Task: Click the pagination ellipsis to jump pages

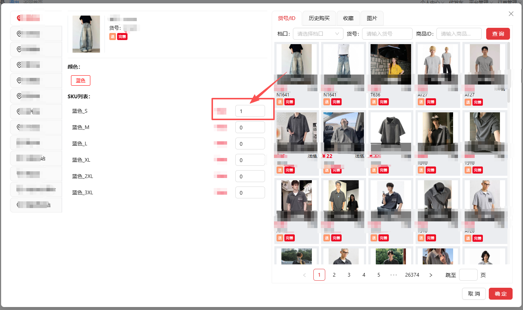Action: click(394, 275)
